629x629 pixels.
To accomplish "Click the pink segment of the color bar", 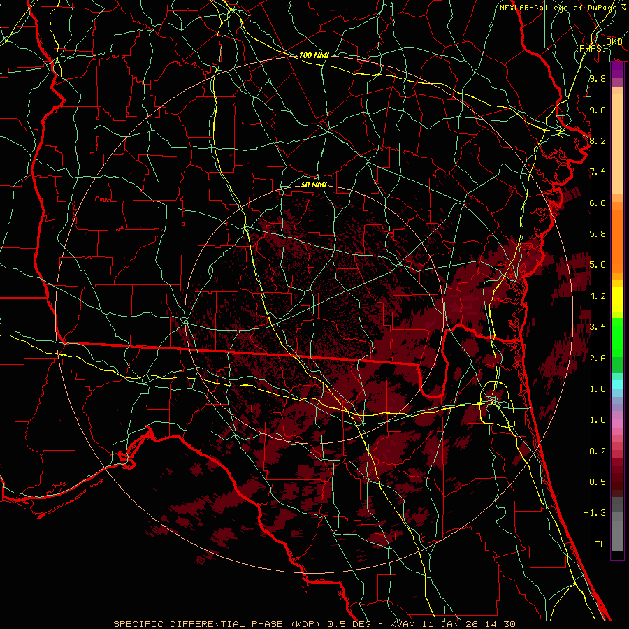I will [x=617, y=424].
